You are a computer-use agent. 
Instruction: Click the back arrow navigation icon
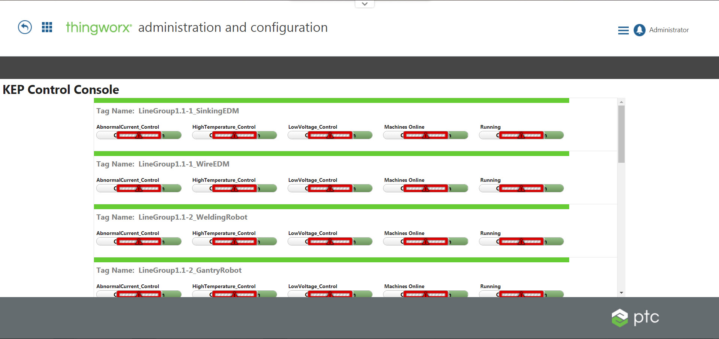point(24,27)
